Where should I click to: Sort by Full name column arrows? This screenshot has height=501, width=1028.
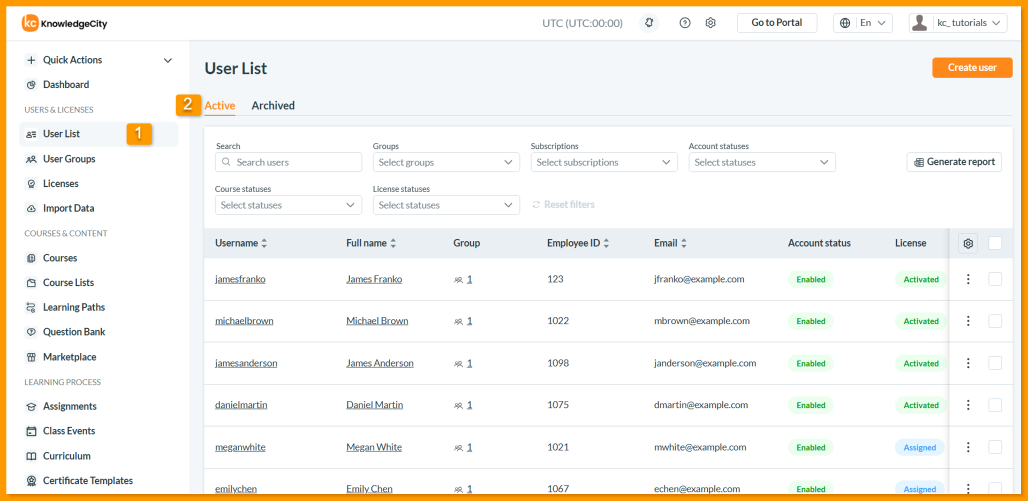click(x=393, y=243)
